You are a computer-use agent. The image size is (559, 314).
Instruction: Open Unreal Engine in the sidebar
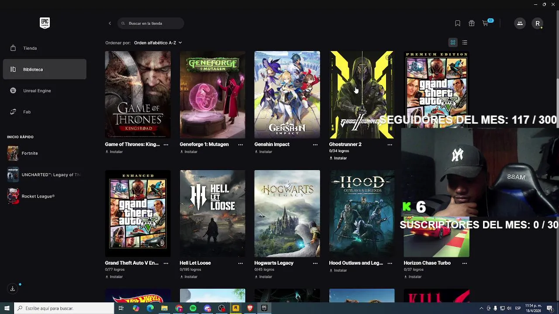(45, 91)
